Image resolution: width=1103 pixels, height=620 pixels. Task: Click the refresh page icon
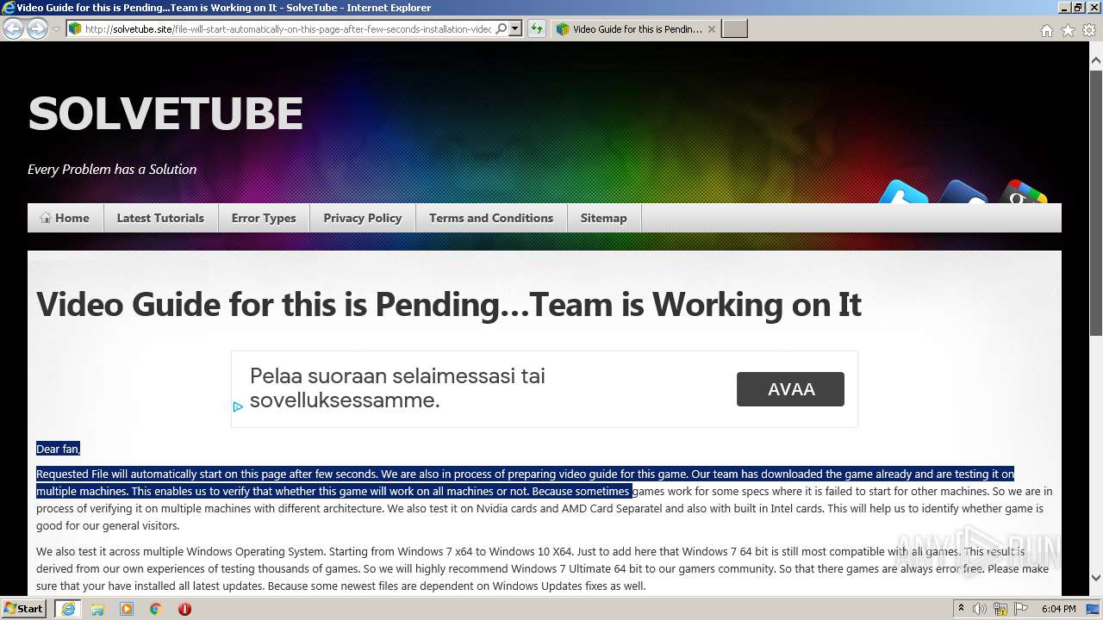[x=537, y=28]
